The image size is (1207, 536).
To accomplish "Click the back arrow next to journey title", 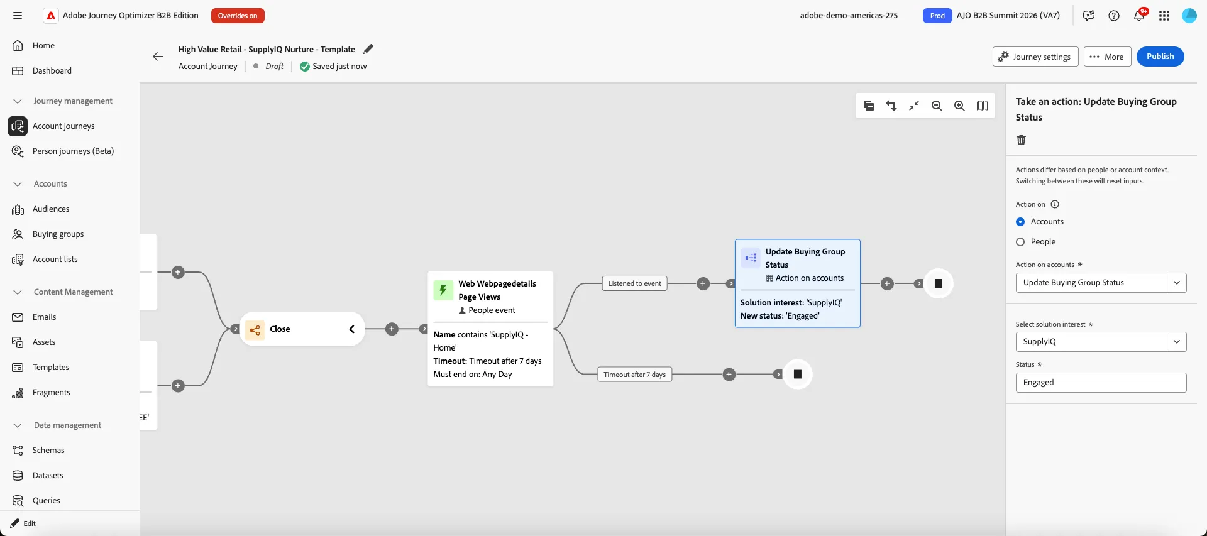I will [x=158, y=57].
